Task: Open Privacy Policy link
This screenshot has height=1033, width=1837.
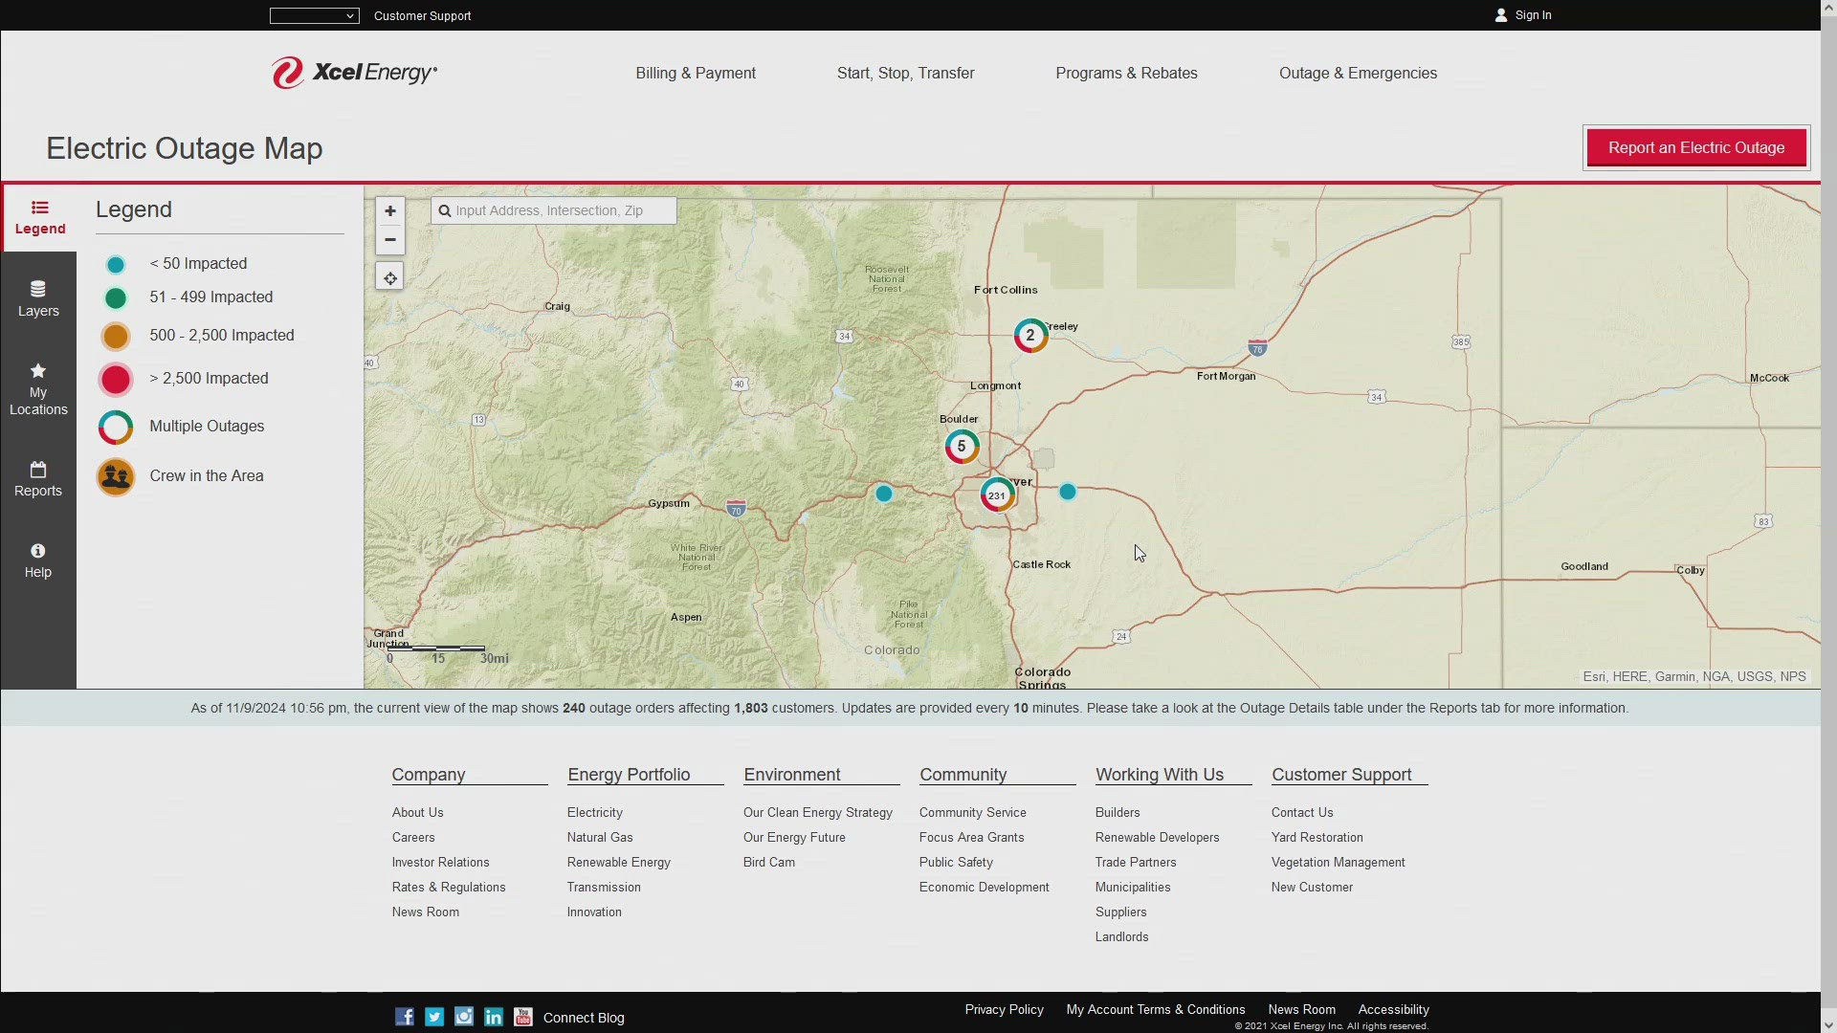Action: click(1004, 1010)
